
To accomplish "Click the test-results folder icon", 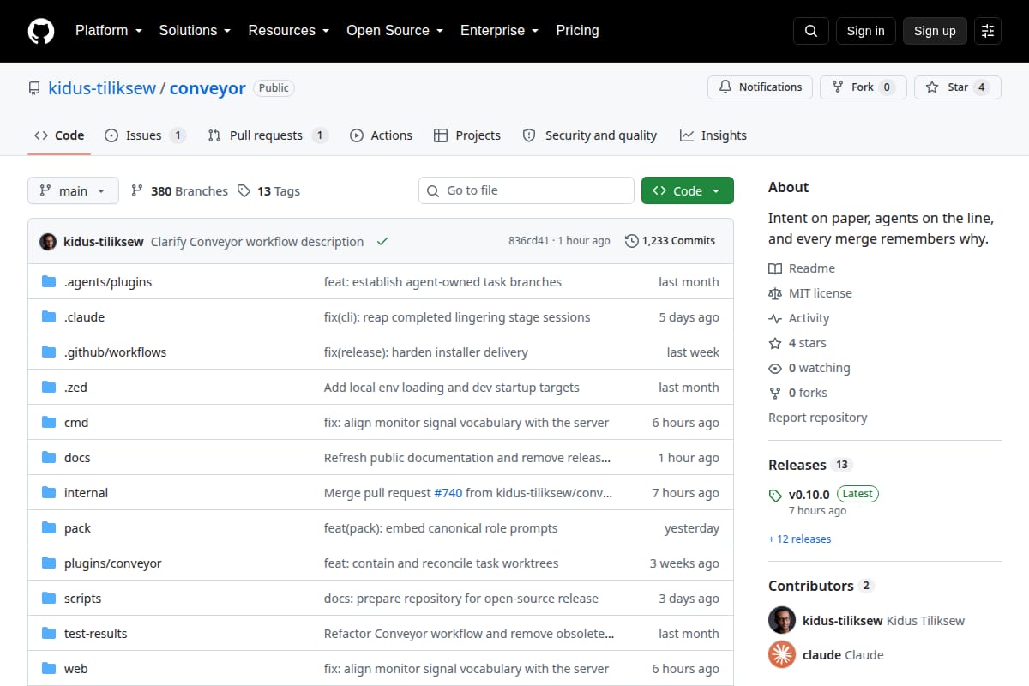I will click(49, 634).
